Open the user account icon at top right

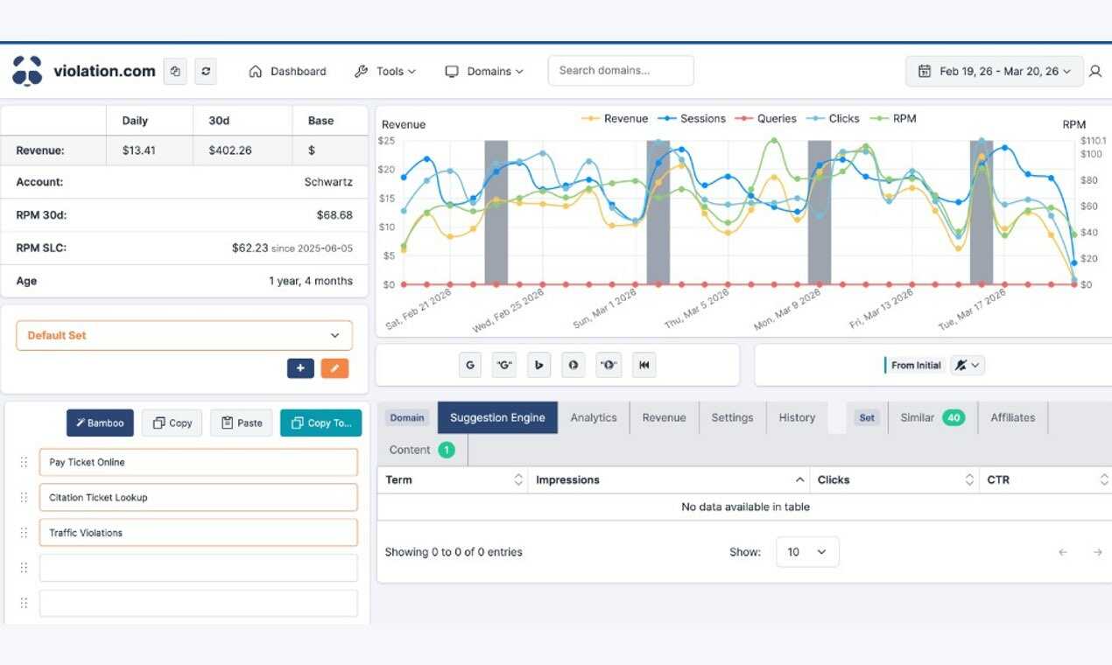pyautogui.click(x=1094, y=72)
